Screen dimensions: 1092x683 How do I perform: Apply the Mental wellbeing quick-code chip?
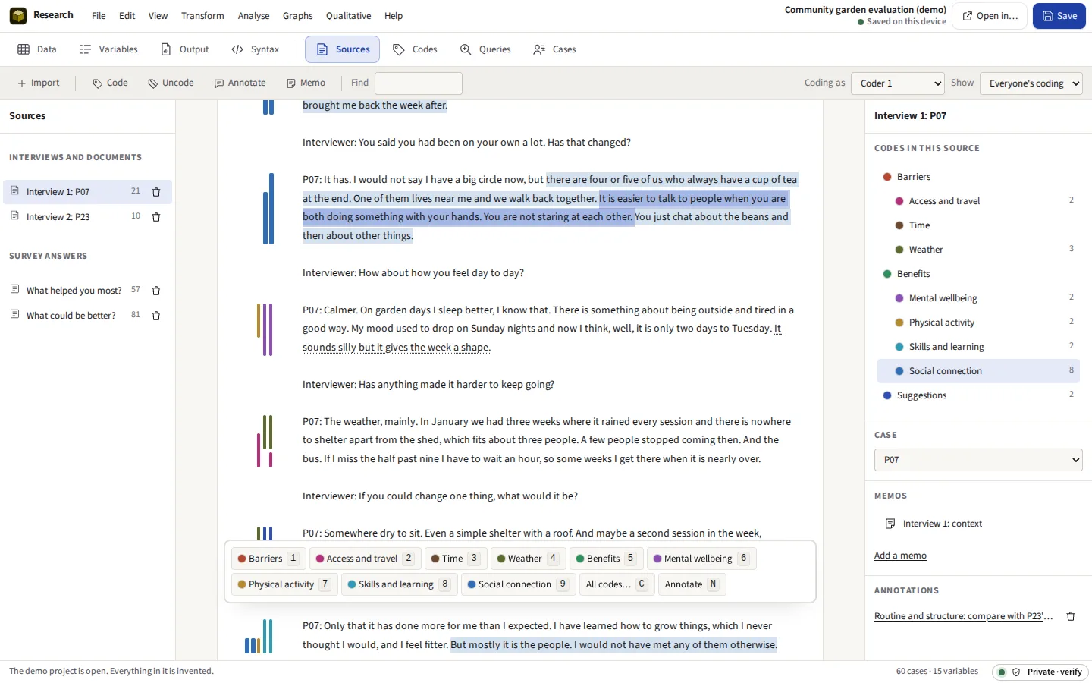click(x=701, y=559)
